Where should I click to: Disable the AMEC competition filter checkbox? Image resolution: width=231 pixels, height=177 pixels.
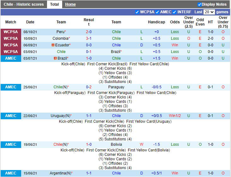tap(157, 12)
